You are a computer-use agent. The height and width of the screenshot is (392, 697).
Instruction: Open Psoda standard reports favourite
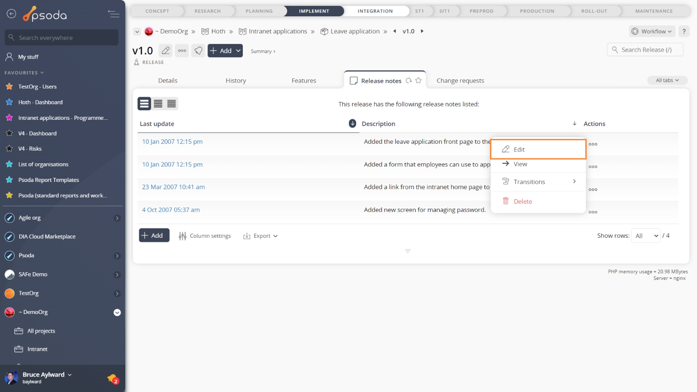tap(56, 196)
